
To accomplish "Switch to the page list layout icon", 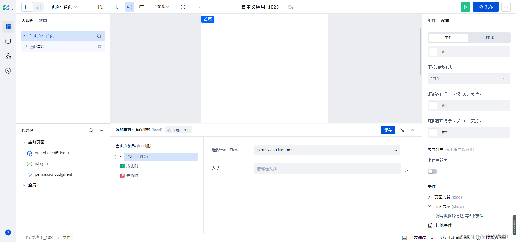I will point(27,7).
